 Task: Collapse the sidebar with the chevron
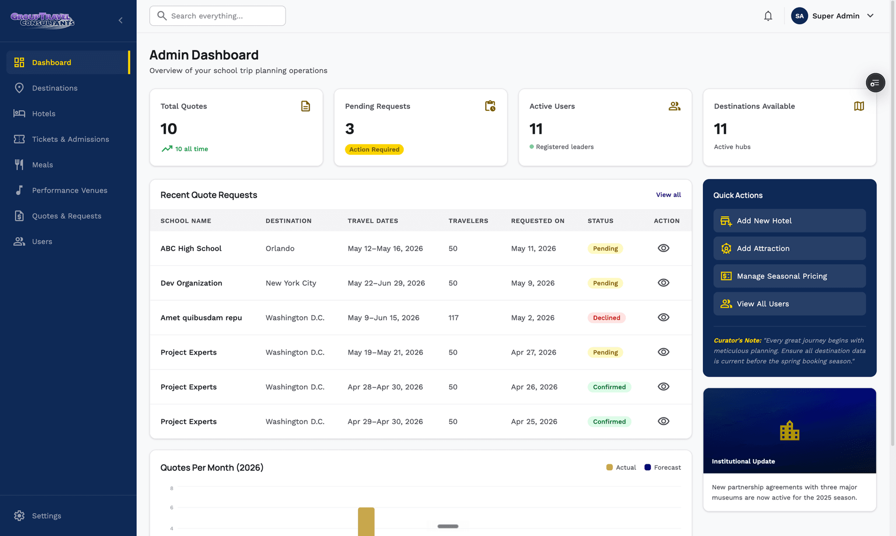[x=120, y=20]
